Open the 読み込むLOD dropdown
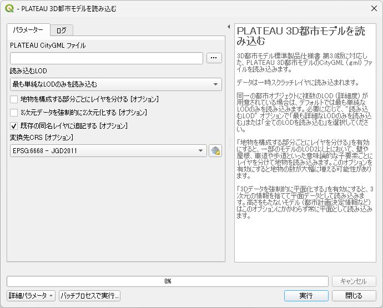The height and width of the screenshot is (308, 383). pyautogui.click(x=116, y=84)
